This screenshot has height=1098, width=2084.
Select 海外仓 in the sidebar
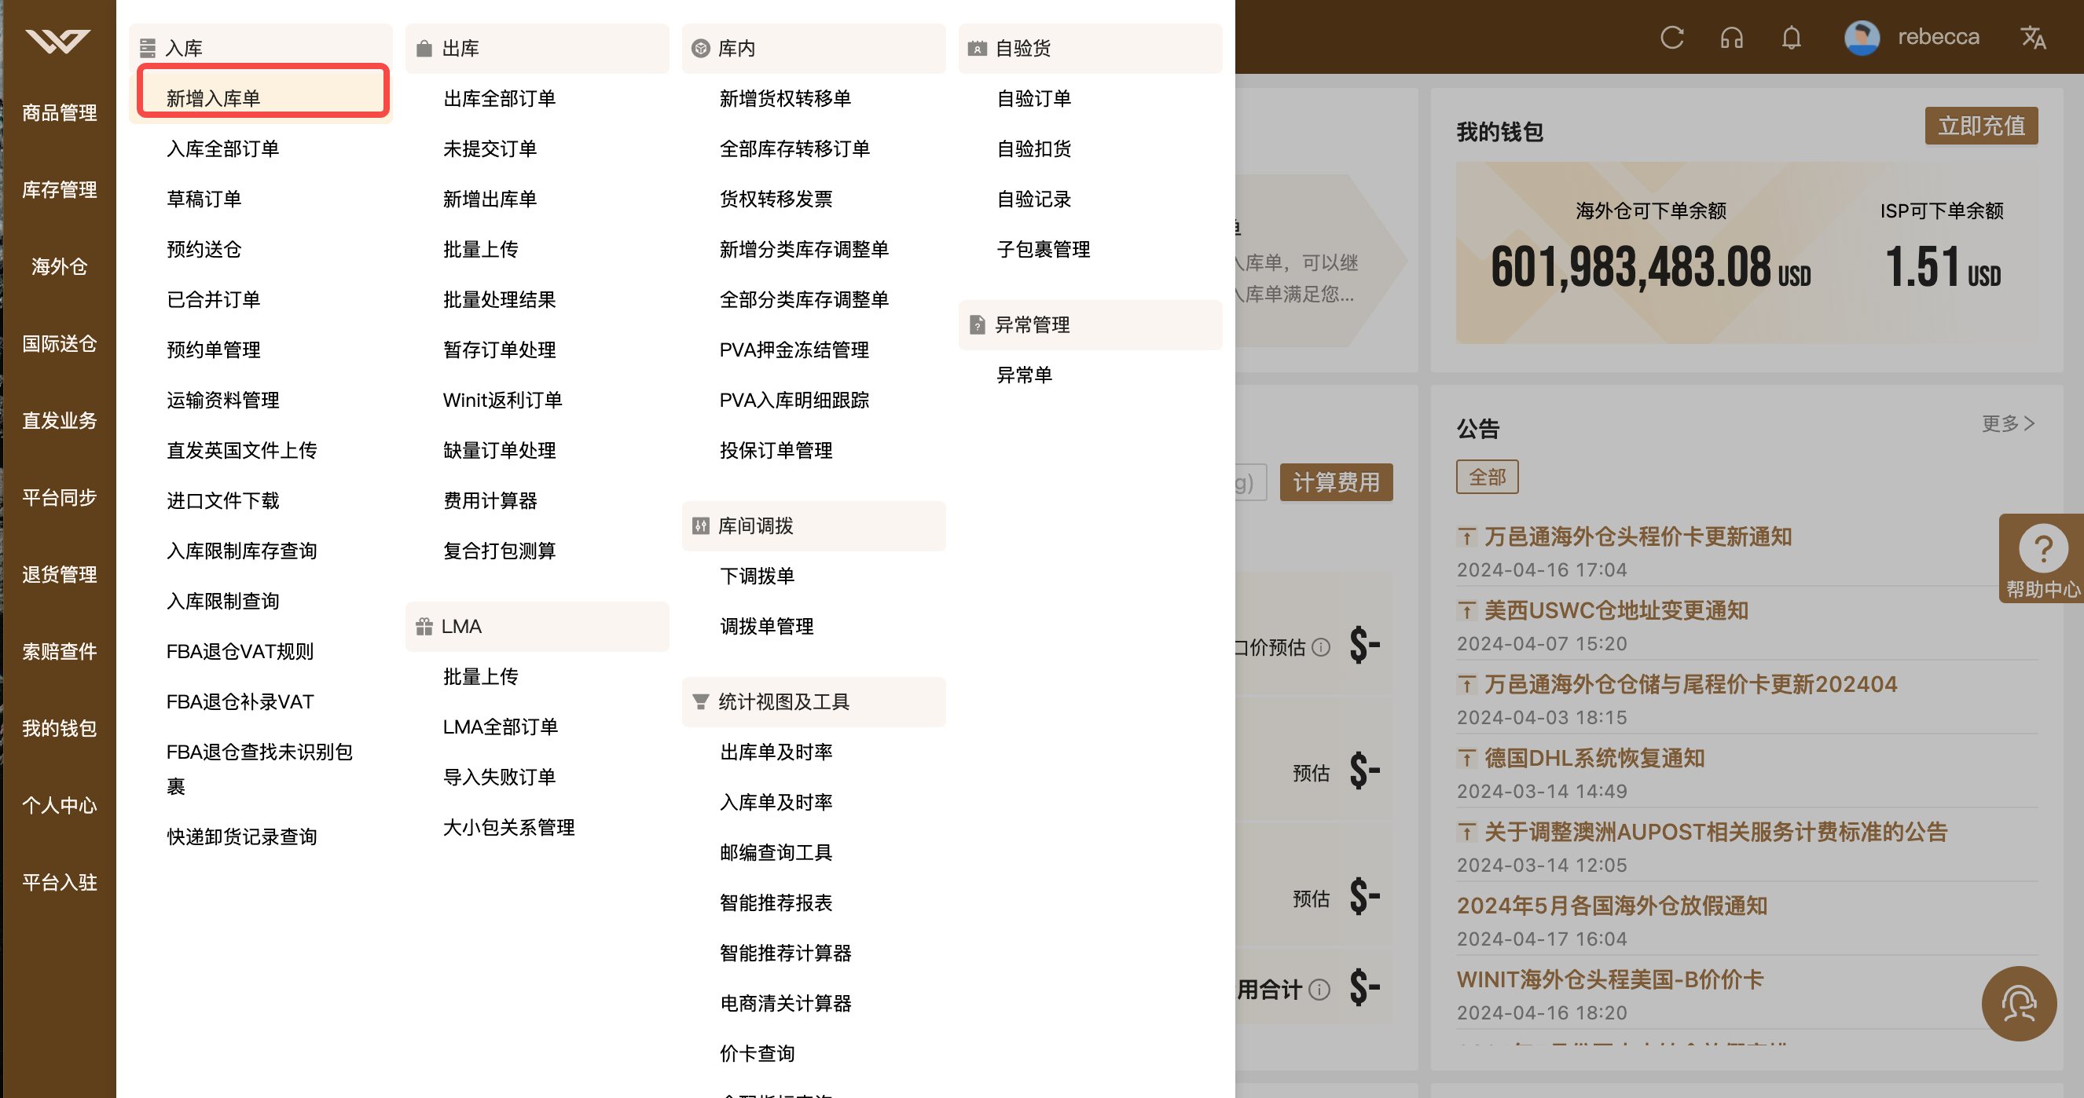(59, 266)
